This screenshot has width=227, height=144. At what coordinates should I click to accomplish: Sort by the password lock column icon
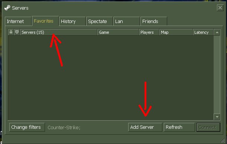pos(11,32)
